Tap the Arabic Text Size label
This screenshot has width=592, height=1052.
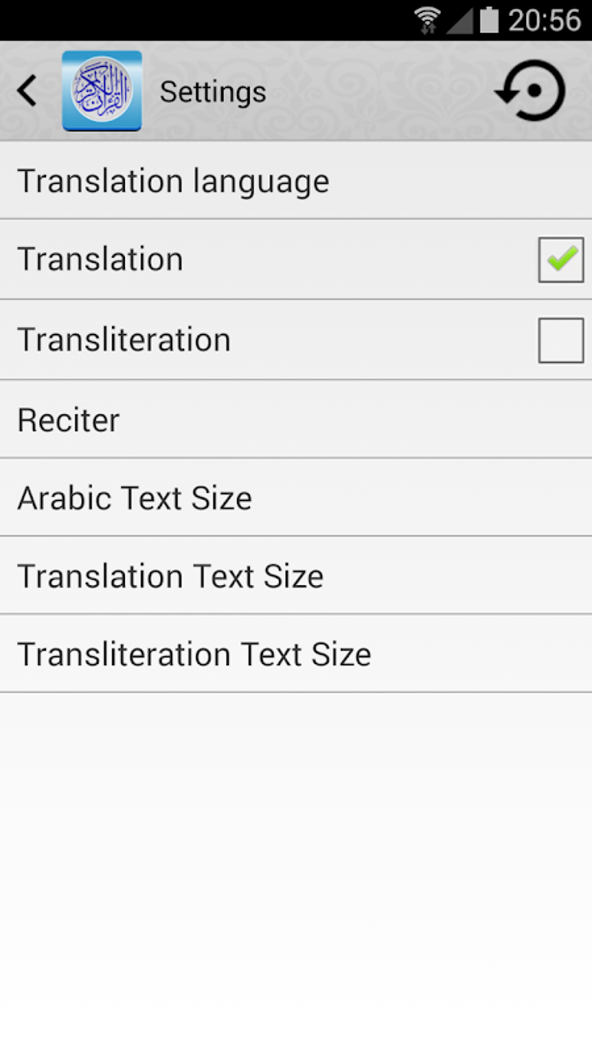135,498
